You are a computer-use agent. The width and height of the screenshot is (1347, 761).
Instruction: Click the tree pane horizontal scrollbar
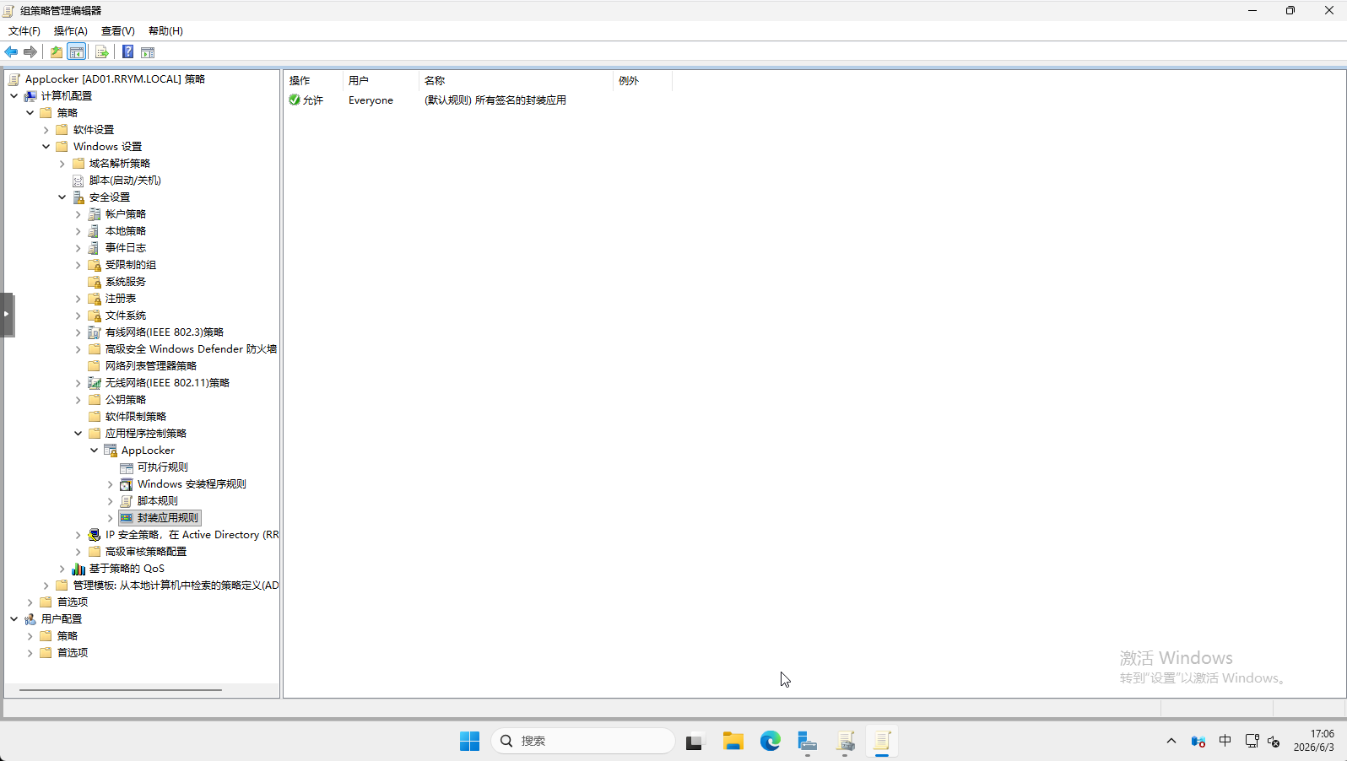121,690
